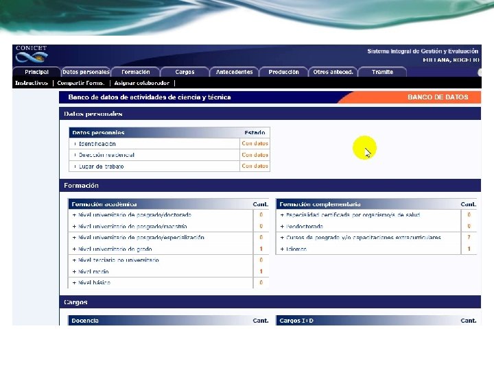
Task: Go to the Cargos tab
Action: [185, 72]
